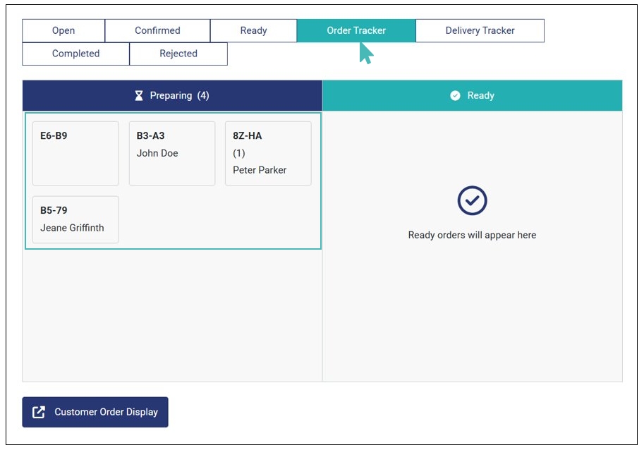Open the Confirmed tab
The image size is (644, 450).
click(157, 31)
